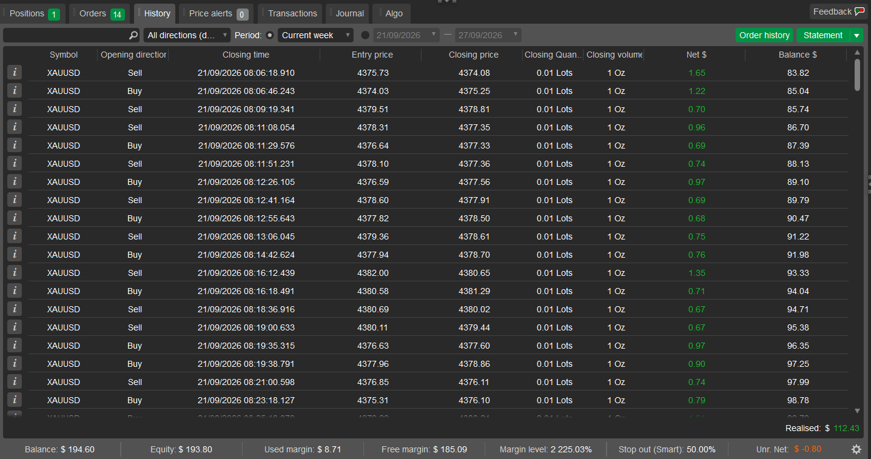Open info for trade closed at 08:18:36.916
The width and height of the screenshot is (871, 459).
(x=15, y=309)
